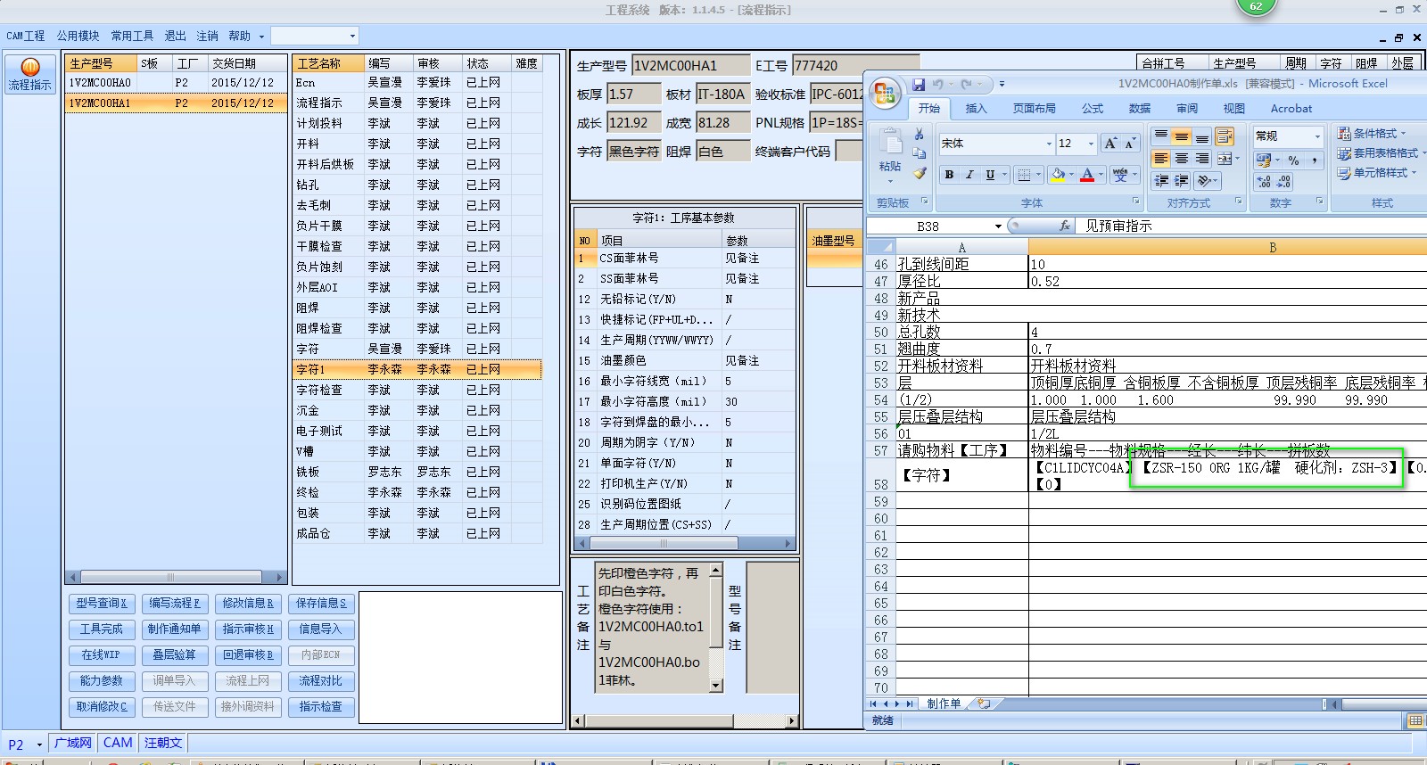
Task: Click the 叠层验算 button
Action: (x=175, y=655)
